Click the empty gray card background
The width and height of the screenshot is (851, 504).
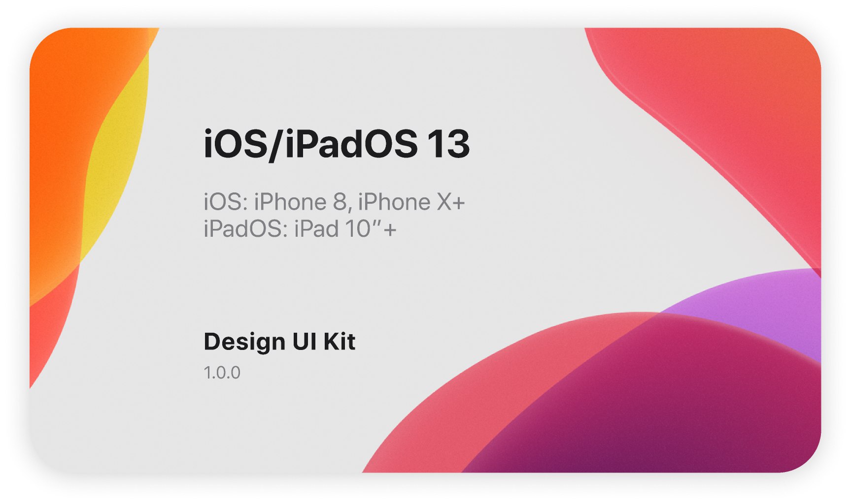(345, 285)
